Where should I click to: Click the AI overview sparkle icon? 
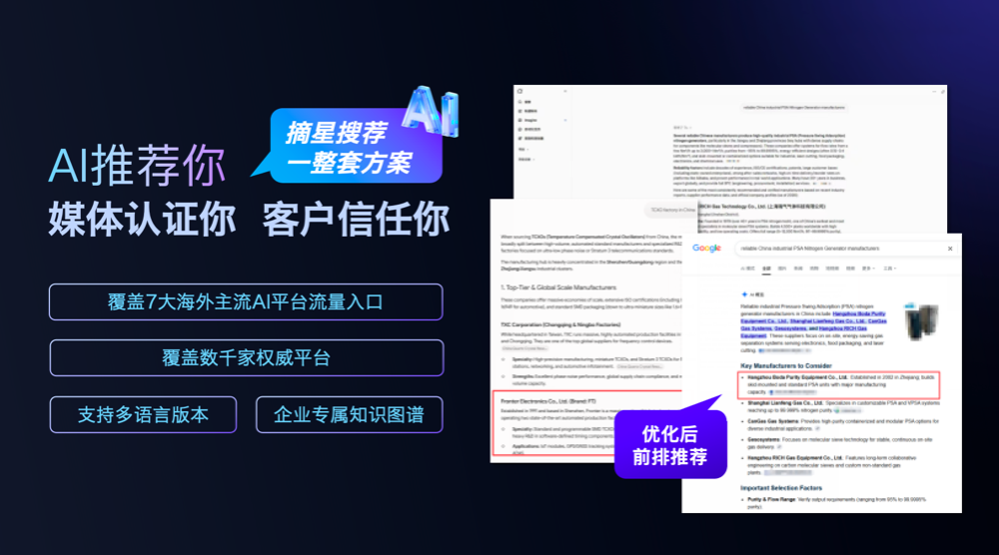point(744,294)
